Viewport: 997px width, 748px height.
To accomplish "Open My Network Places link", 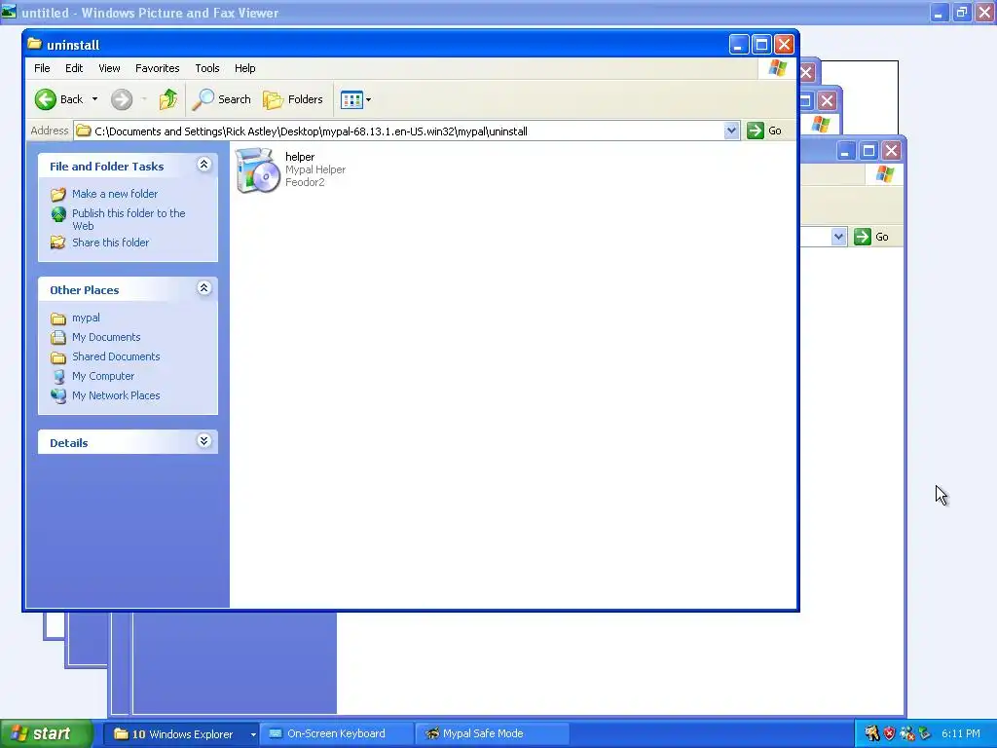I will click(116, 395).
